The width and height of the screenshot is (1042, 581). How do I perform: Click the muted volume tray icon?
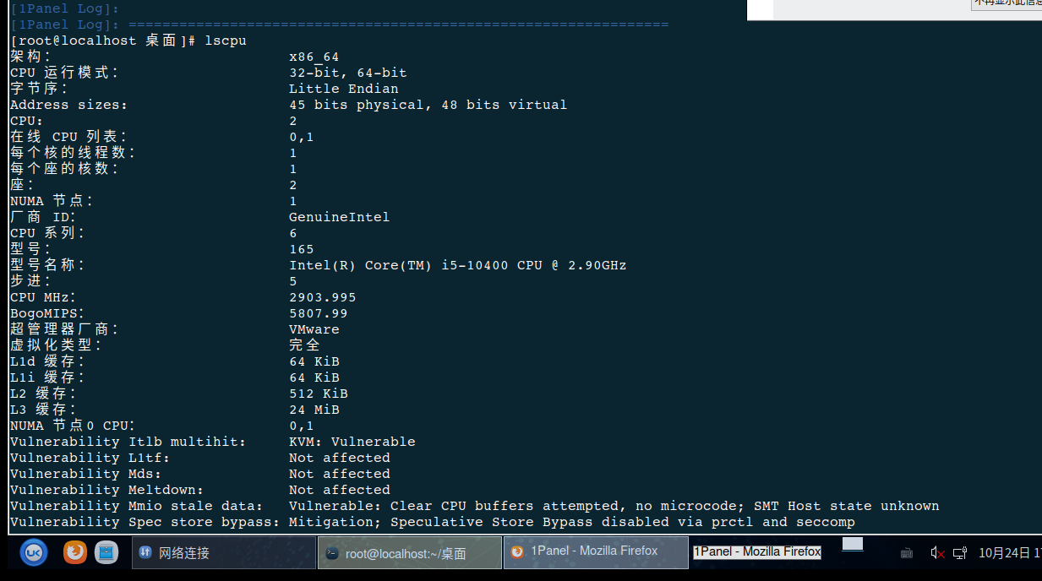click(937, 553)
